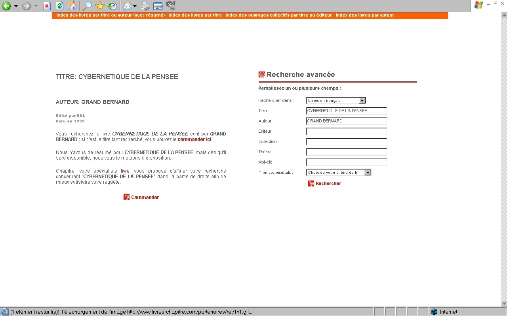Focus the Thème text field

click(x=347, y=152)
